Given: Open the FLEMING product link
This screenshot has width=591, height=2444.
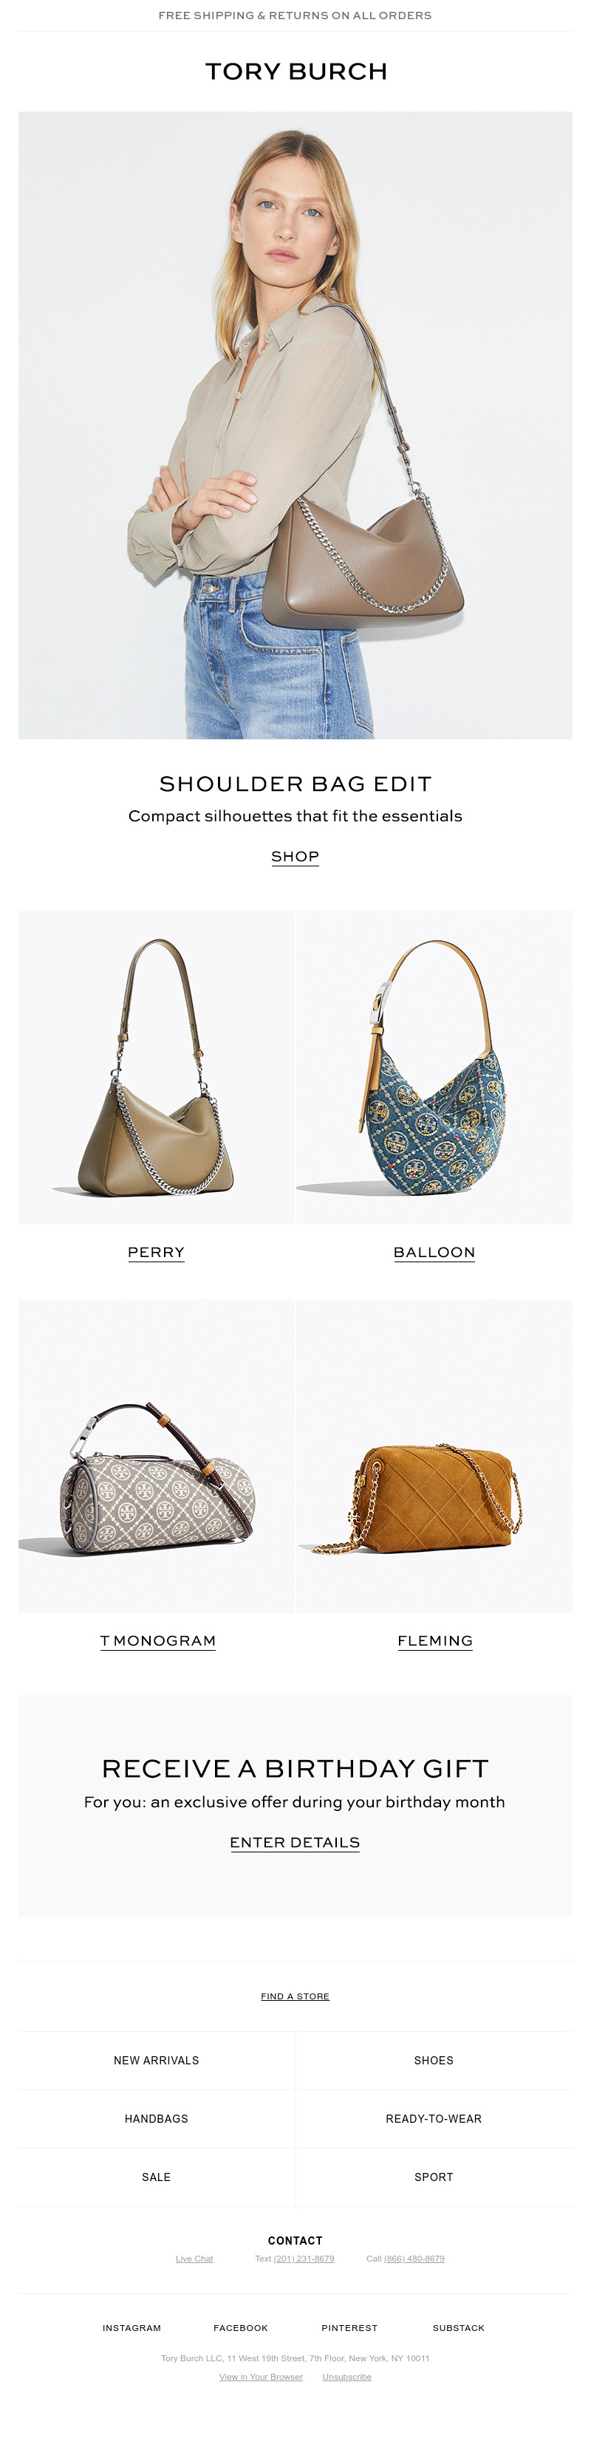Looking at the screenshot, I should coord(435,1640).
